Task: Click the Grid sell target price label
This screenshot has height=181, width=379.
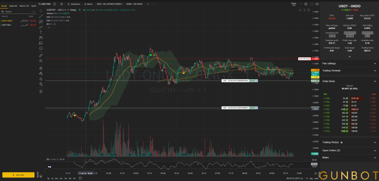Action: 305,59
